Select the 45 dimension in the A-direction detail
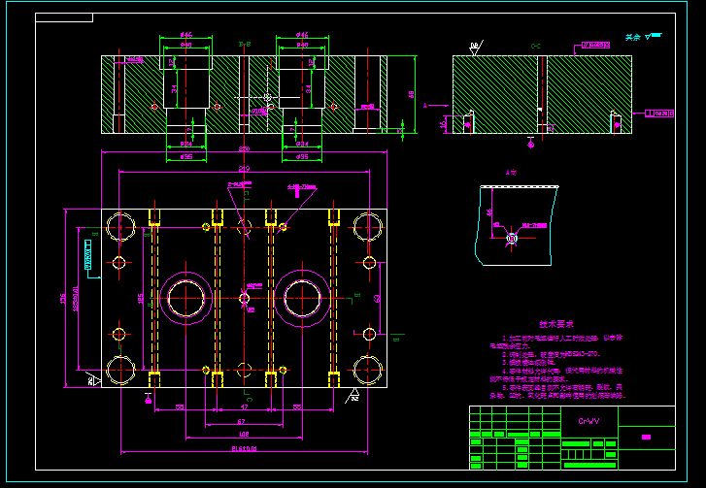The width and height of the screenshot is (706, 488). pos(489,211)
